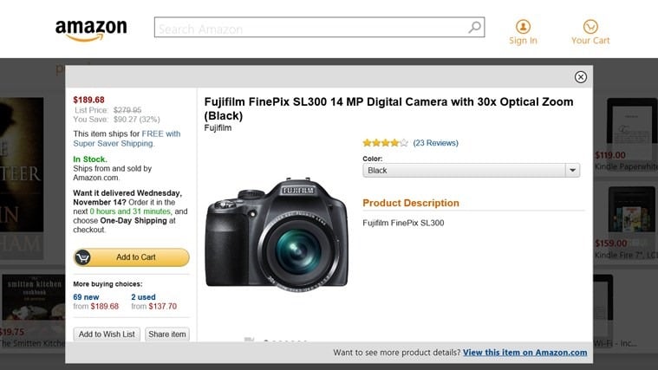Click the star rating icons
Image resolution: width=658 pixels, height=370 pixels.
click(x=385, y=143)
